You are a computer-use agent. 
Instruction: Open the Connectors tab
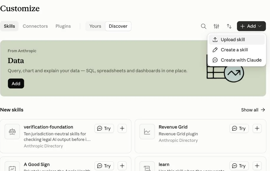35,26
